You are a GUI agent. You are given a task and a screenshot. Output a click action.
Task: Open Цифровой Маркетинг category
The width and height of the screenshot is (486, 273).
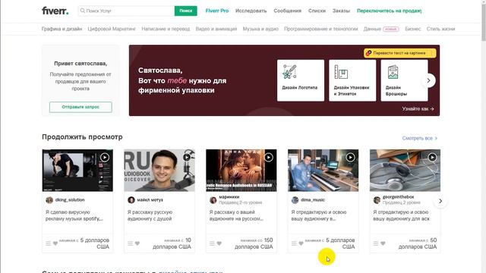point(112,29)
